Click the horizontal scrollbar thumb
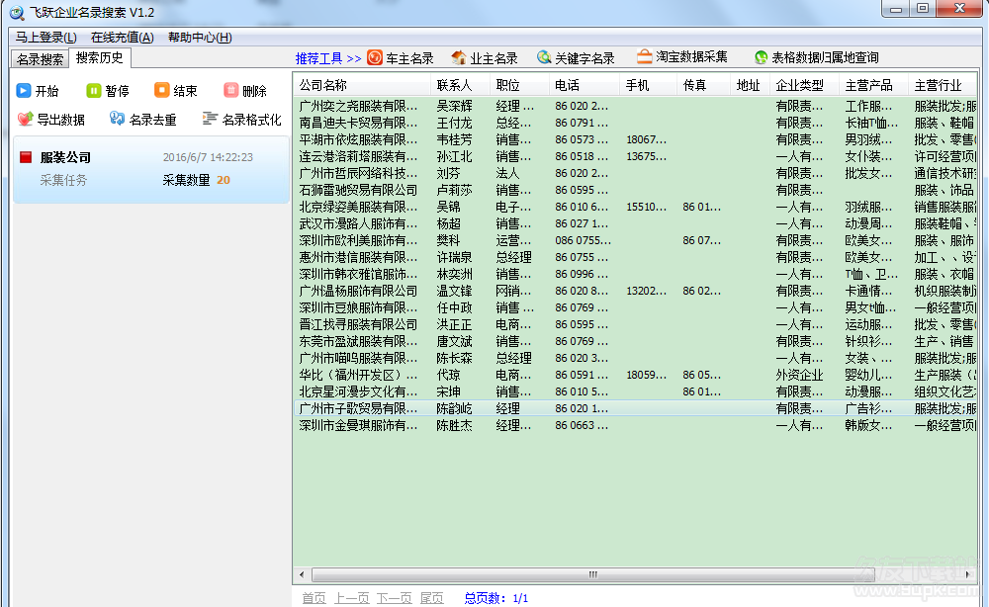This screenshot has height=607, width=989. [592, 574]
